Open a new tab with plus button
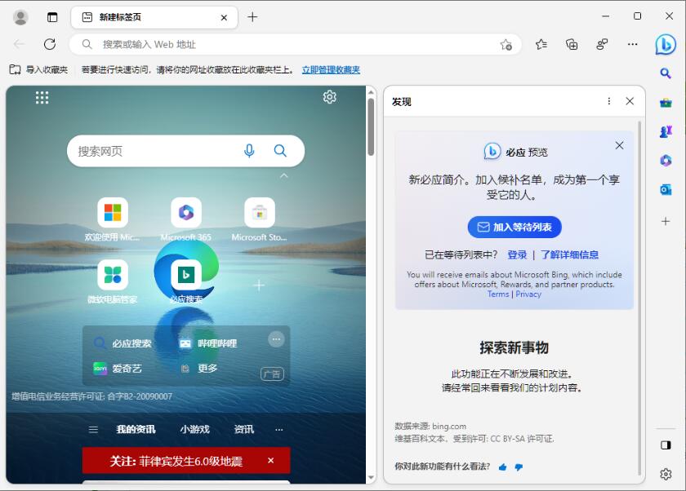The width and height of the screenshot is (686, 491). [252, 17]
